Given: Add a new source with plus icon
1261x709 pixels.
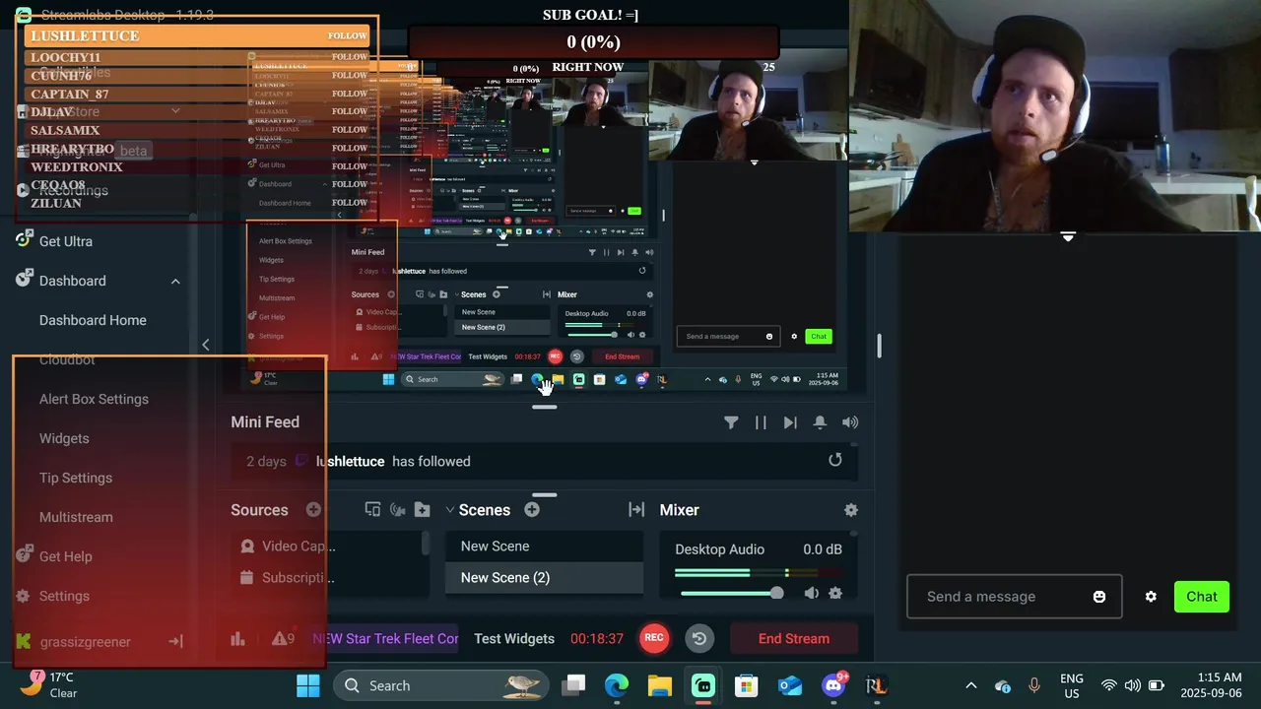Looking at the screenshot, I should pyautogui.click(x=313, y=509).
